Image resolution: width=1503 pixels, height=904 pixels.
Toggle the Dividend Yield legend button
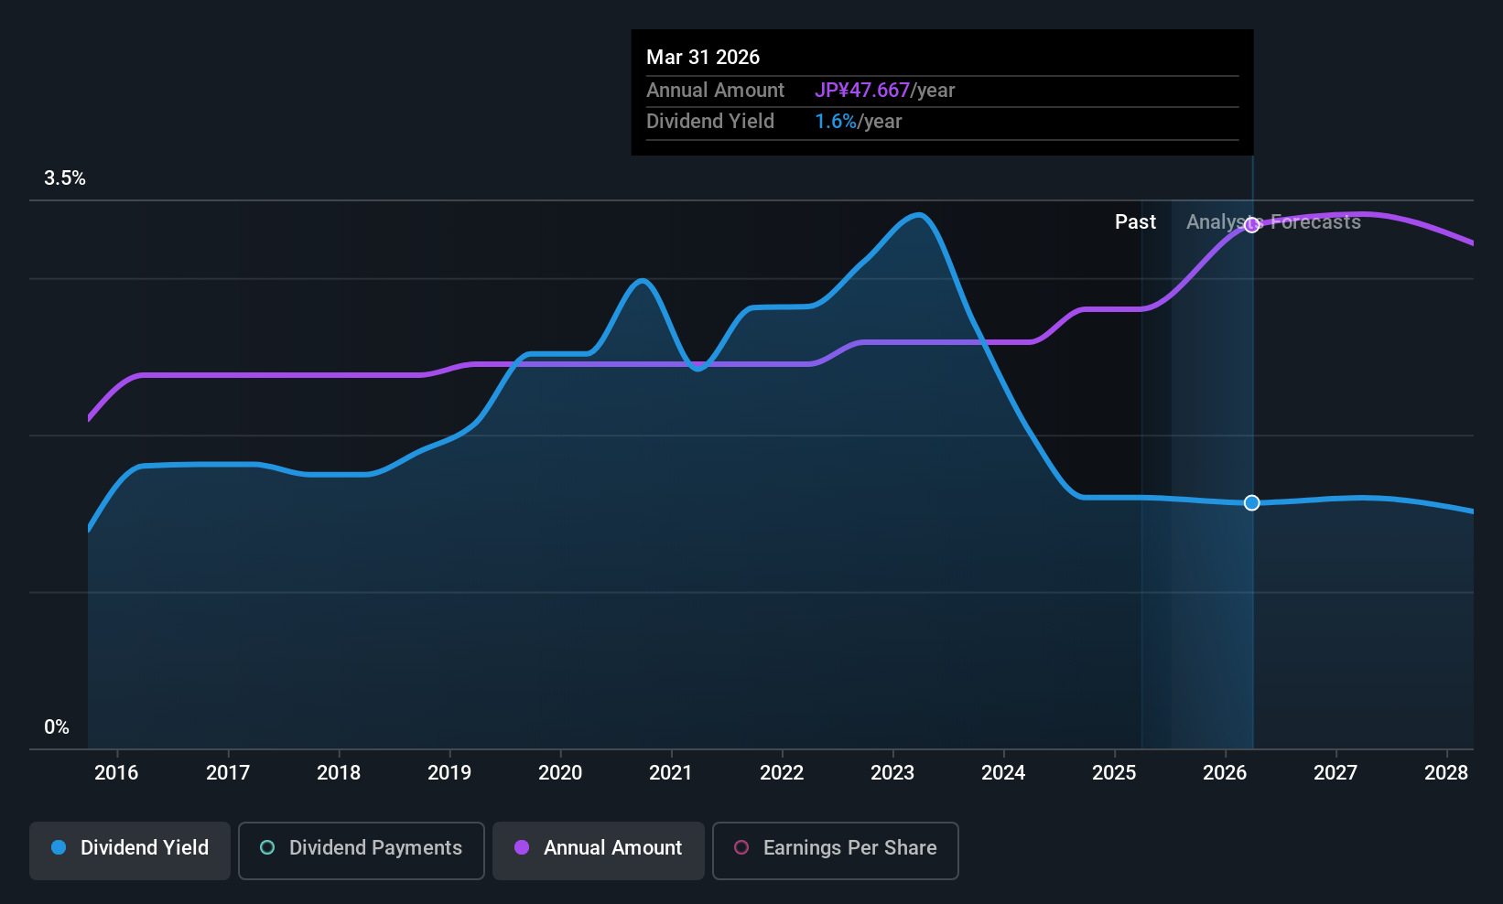point(130,851)
